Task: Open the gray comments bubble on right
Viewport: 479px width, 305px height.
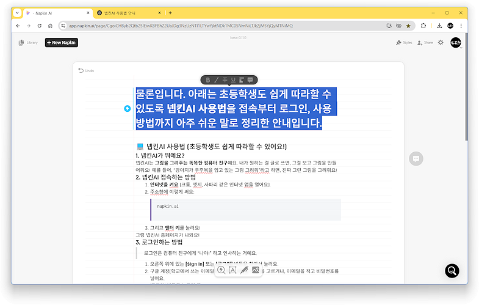Action: pyautogui.click(x=416, y=158)
